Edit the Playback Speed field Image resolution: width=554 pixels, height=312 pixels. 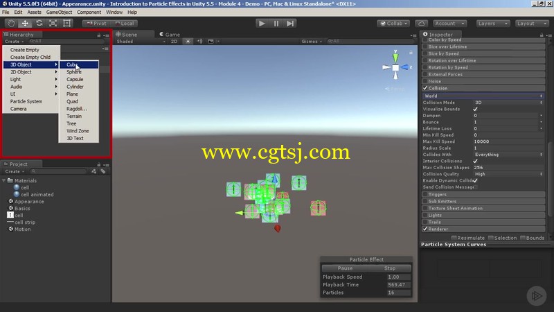(399, 277)
